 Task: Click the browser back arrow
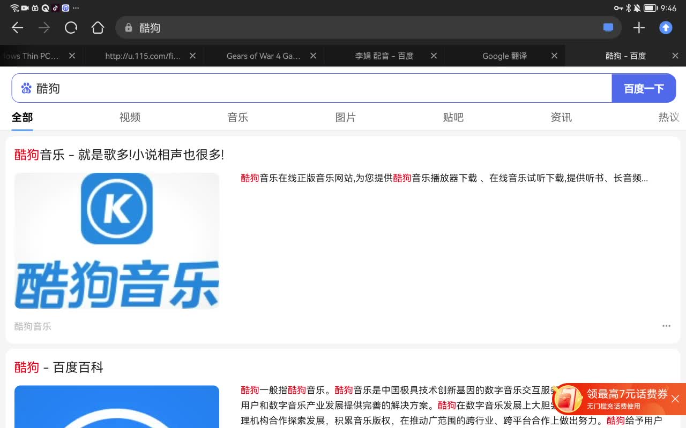click(17, 27)
